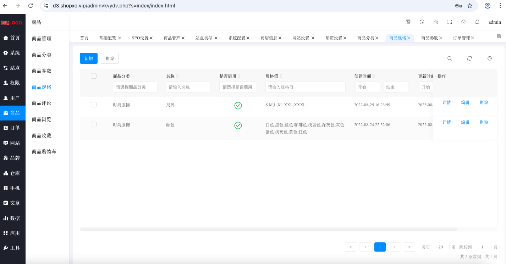Select the 尺码 row checkbox
Image resolution: width=506 pixels, height=264 pixels.
coord(94,105)
